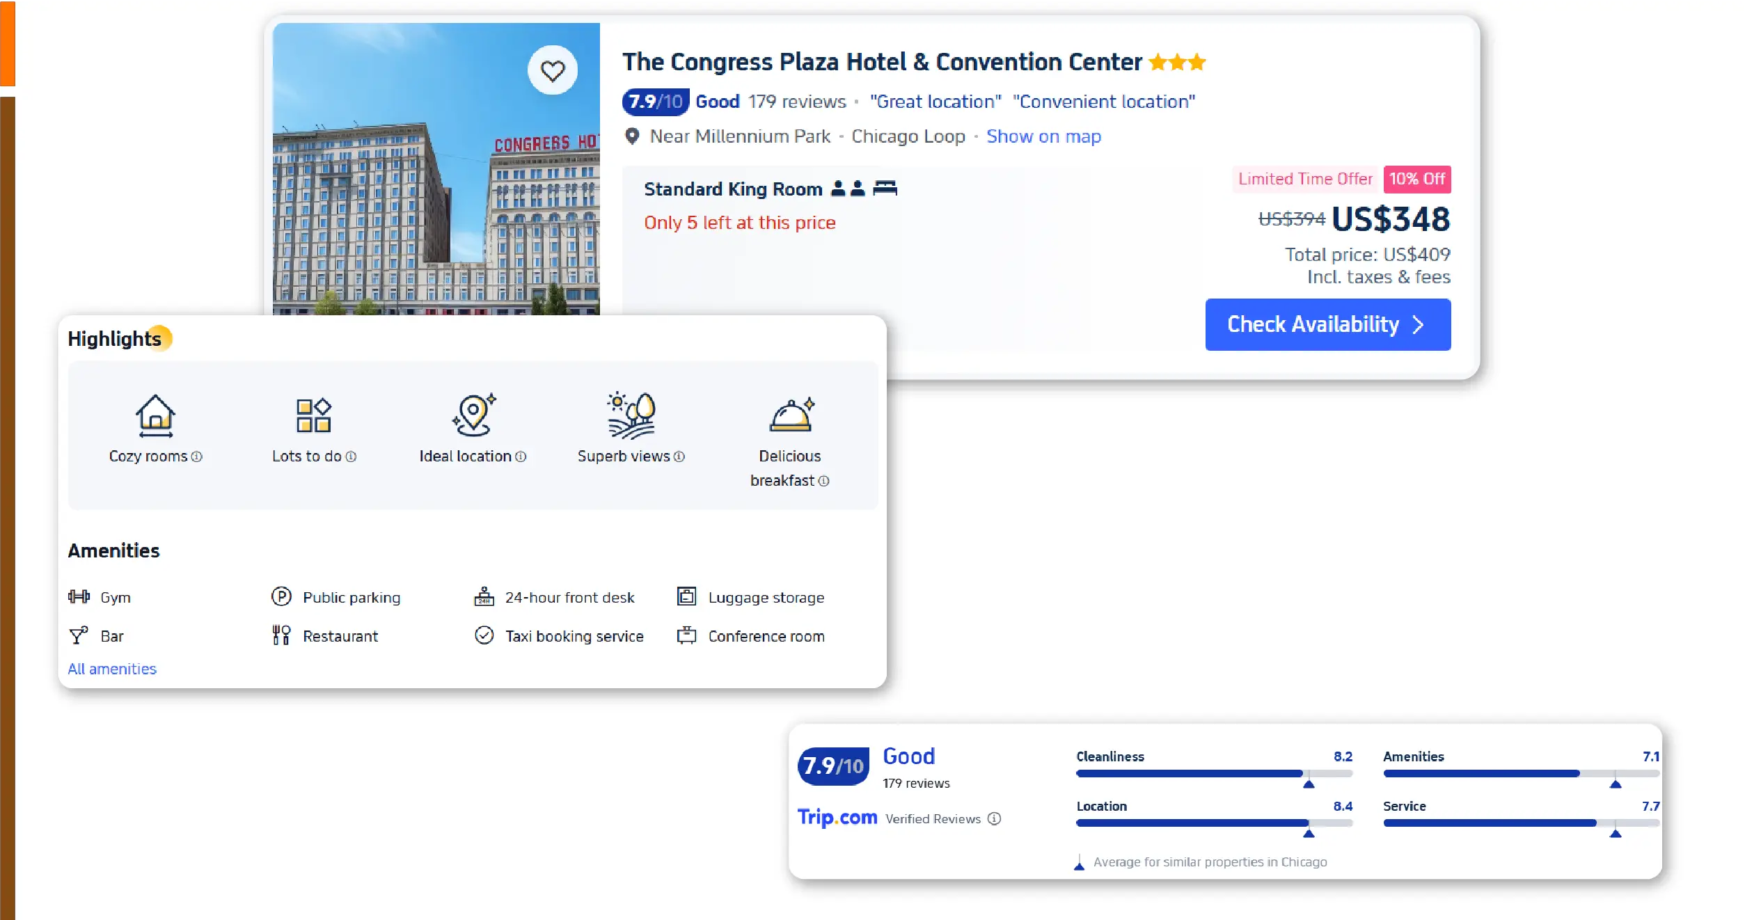Click the Delicious breakfast cloche icon
The width and height of the screenshot is (1745, 920).
(x=791, y=415)
